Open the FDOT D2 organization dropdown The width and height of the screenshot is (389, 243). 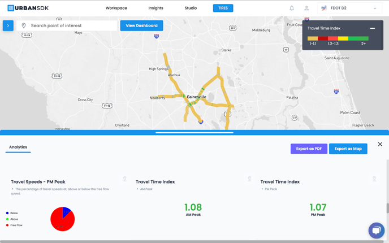tap(350, 8)
